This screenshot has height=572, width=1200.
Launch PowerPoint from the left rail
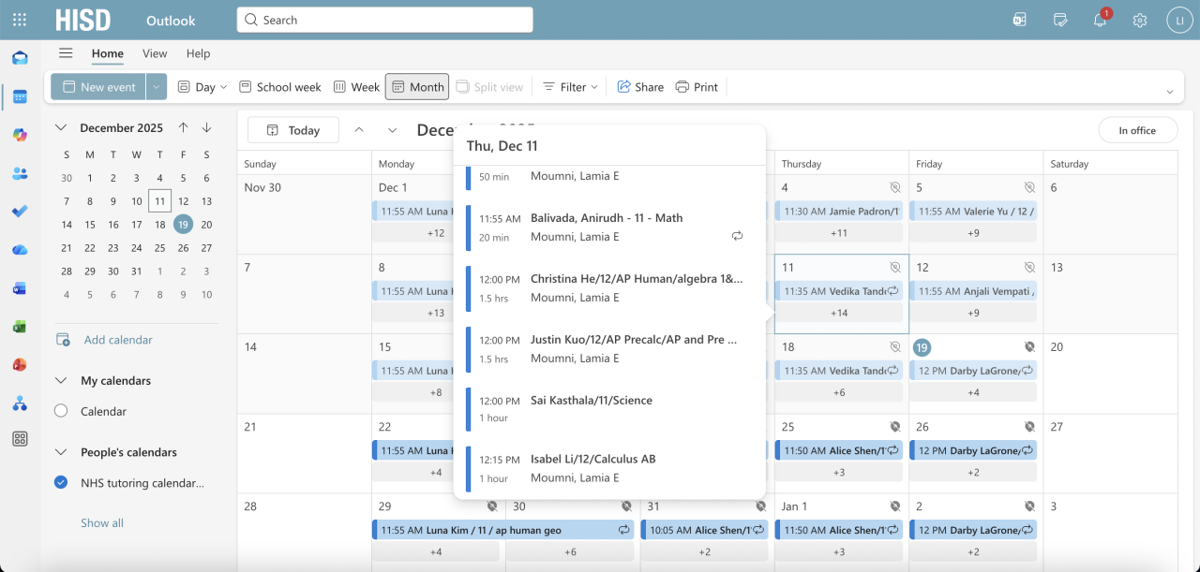click(x=20, y=365)
